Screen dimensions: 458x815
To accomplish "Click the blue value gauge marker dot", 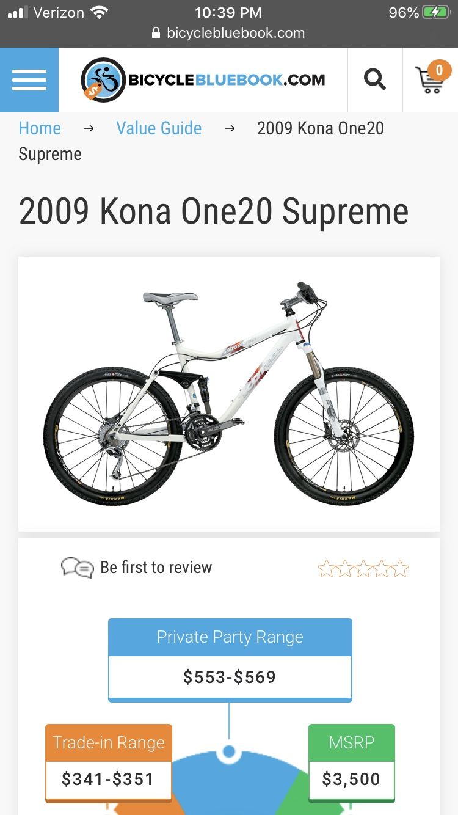I will [229, 751].
